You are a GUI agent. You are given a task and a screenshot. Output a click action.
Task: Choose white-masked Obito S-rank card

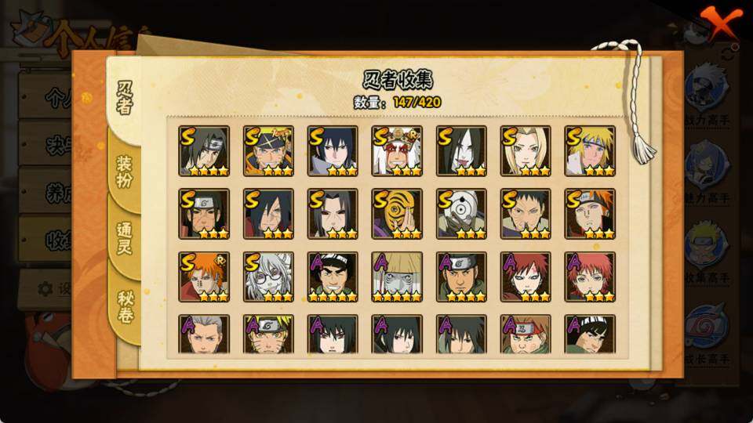click(x=461, y=214)
